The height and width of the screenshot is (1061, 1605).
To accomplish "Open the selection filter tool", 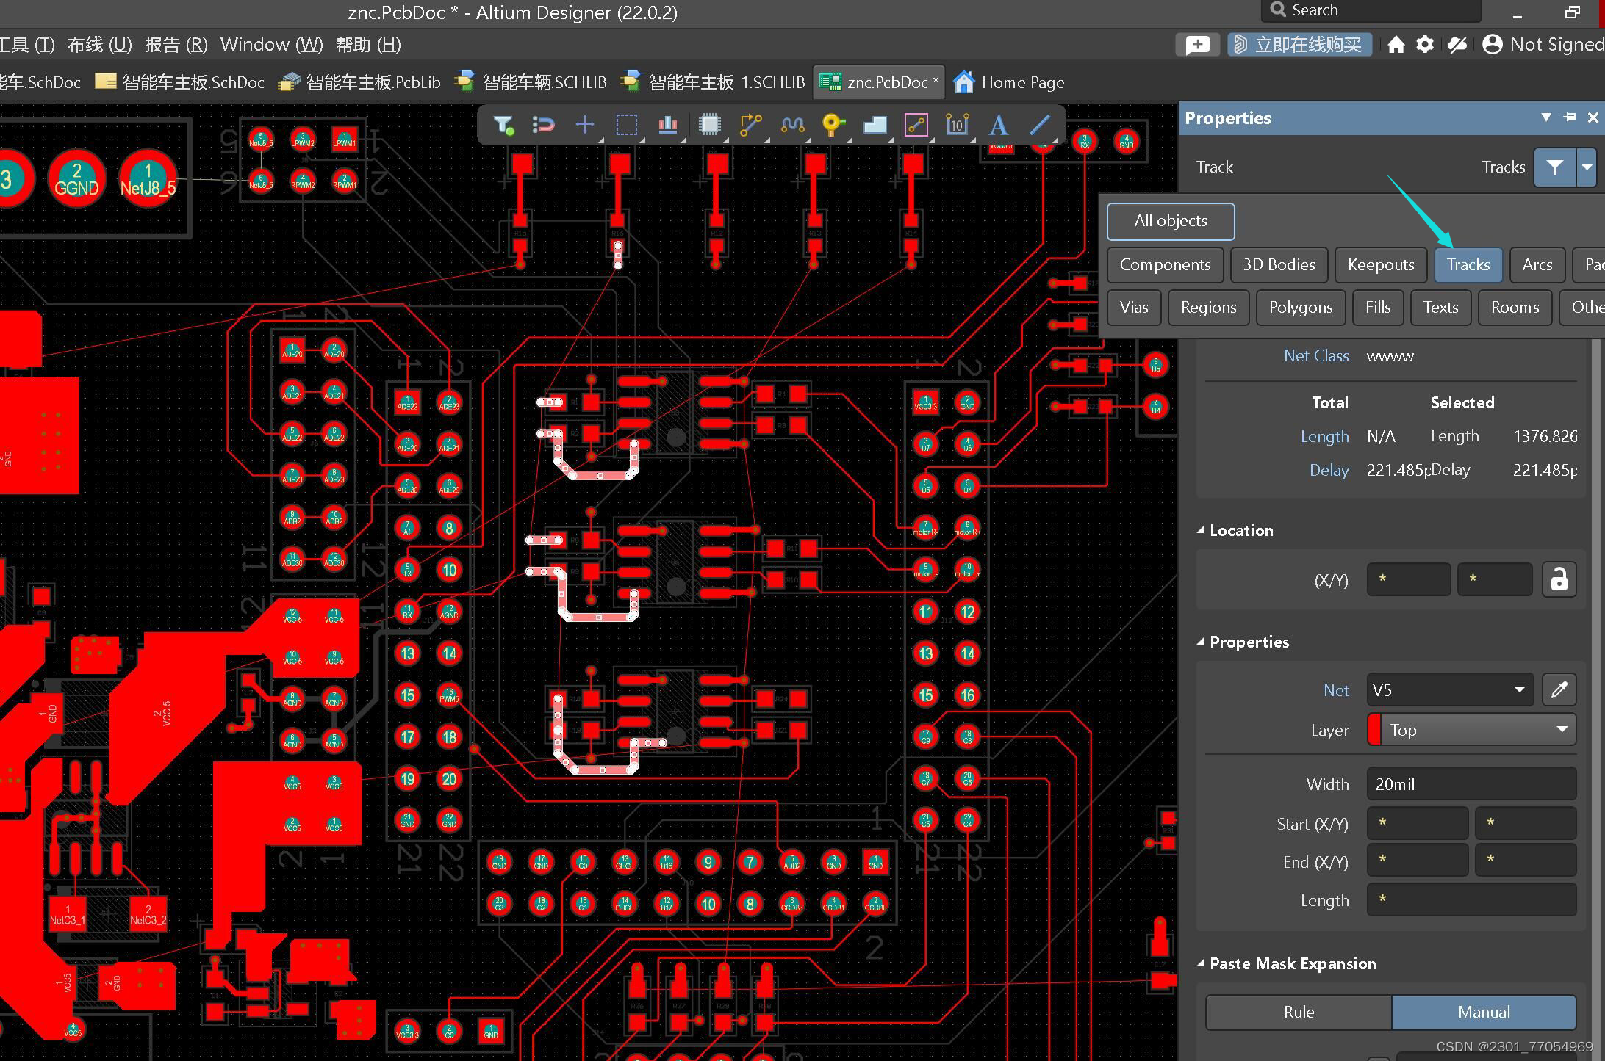I will [503, 125].
